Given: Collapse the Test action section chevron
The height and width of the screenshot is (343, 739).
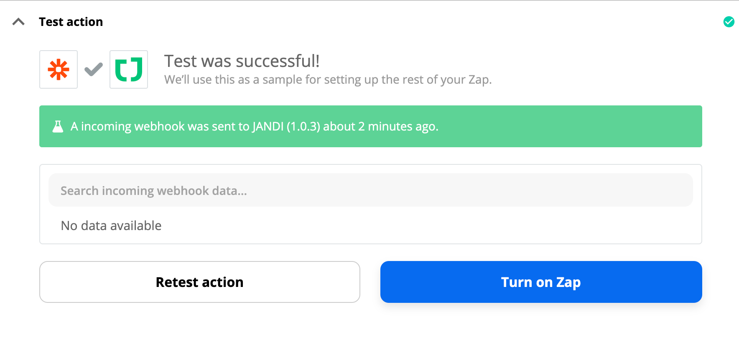Looking at the screenshot, I should point(18,22).
